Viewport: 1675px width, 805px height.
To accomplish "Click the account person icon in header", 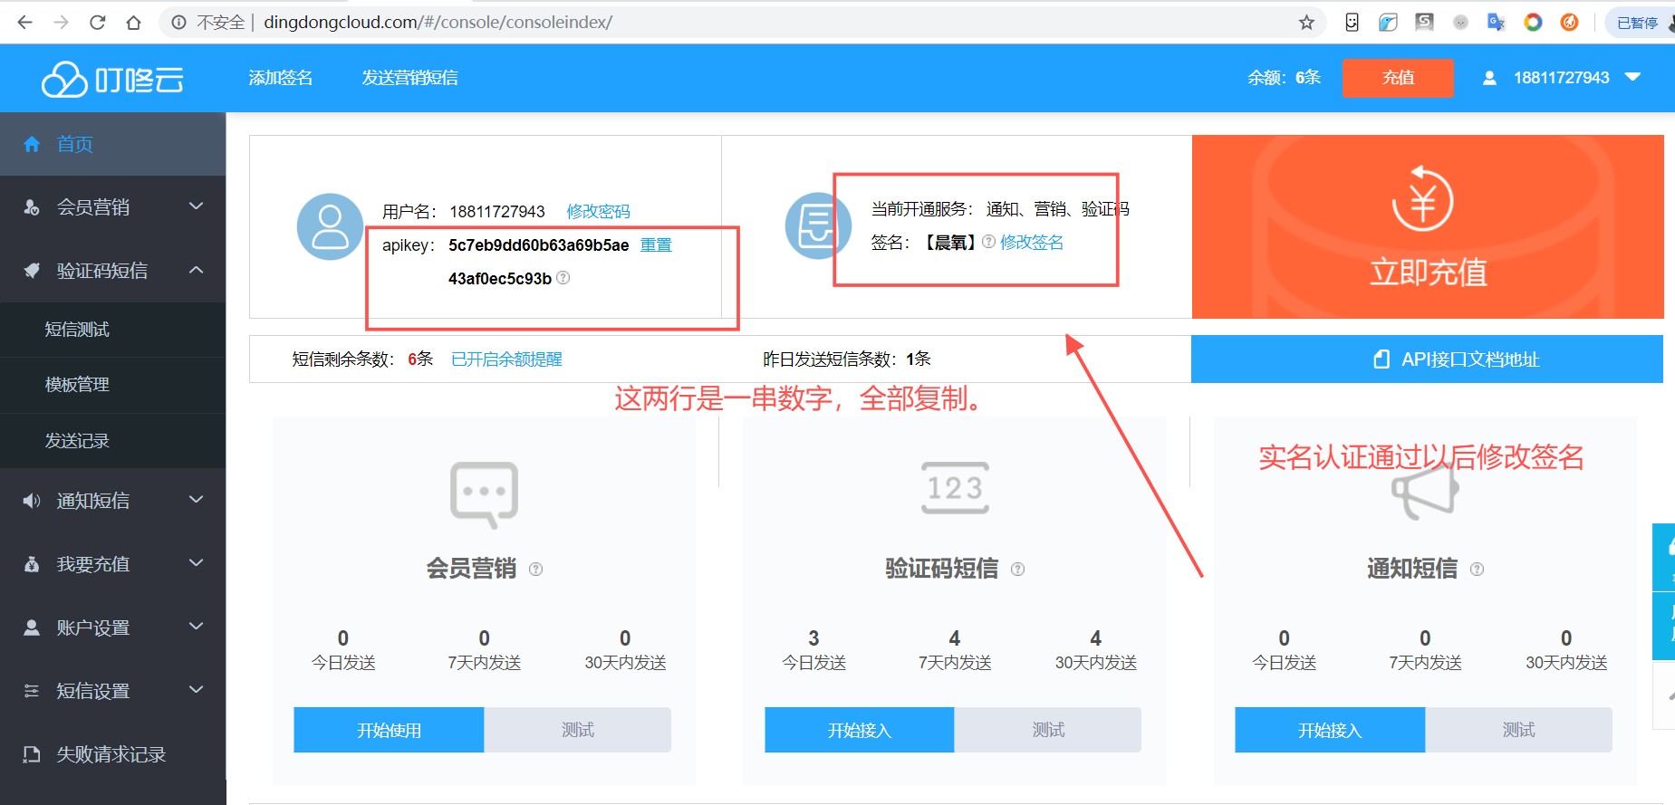I will coord(1489,78).
